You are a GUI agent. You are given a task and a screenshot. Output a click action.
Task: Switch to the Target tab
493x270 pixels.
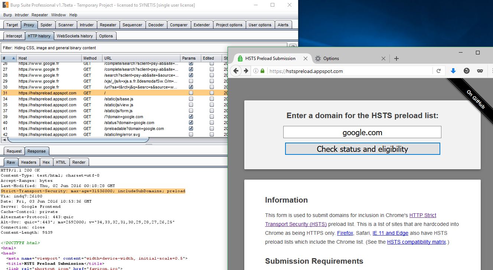[12, 25]
